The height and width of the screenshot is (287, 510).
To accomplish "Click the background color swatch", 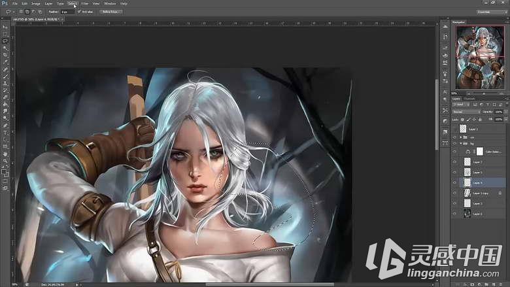I will (x=7, y=174).
